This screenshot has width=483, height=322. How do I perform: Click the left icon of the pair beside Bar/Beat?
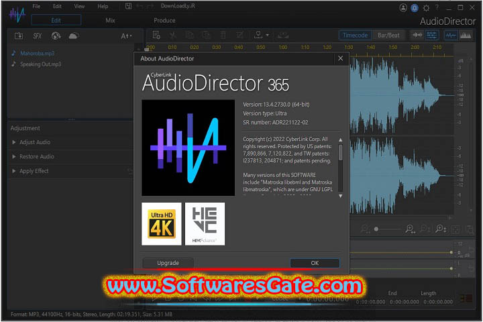[x=417, y=36]
